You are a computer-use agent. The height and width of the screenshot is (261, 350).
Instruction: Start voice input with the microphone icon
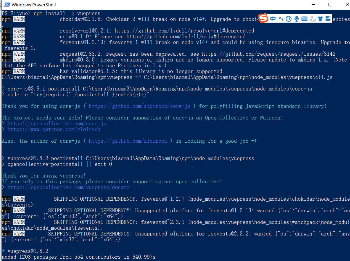click(x=297, y=19)
